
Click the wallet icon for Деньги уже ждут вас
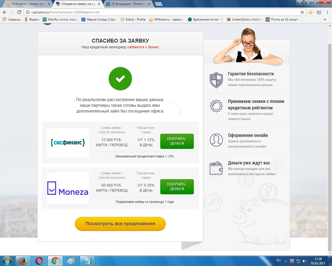tap(216, 168)
